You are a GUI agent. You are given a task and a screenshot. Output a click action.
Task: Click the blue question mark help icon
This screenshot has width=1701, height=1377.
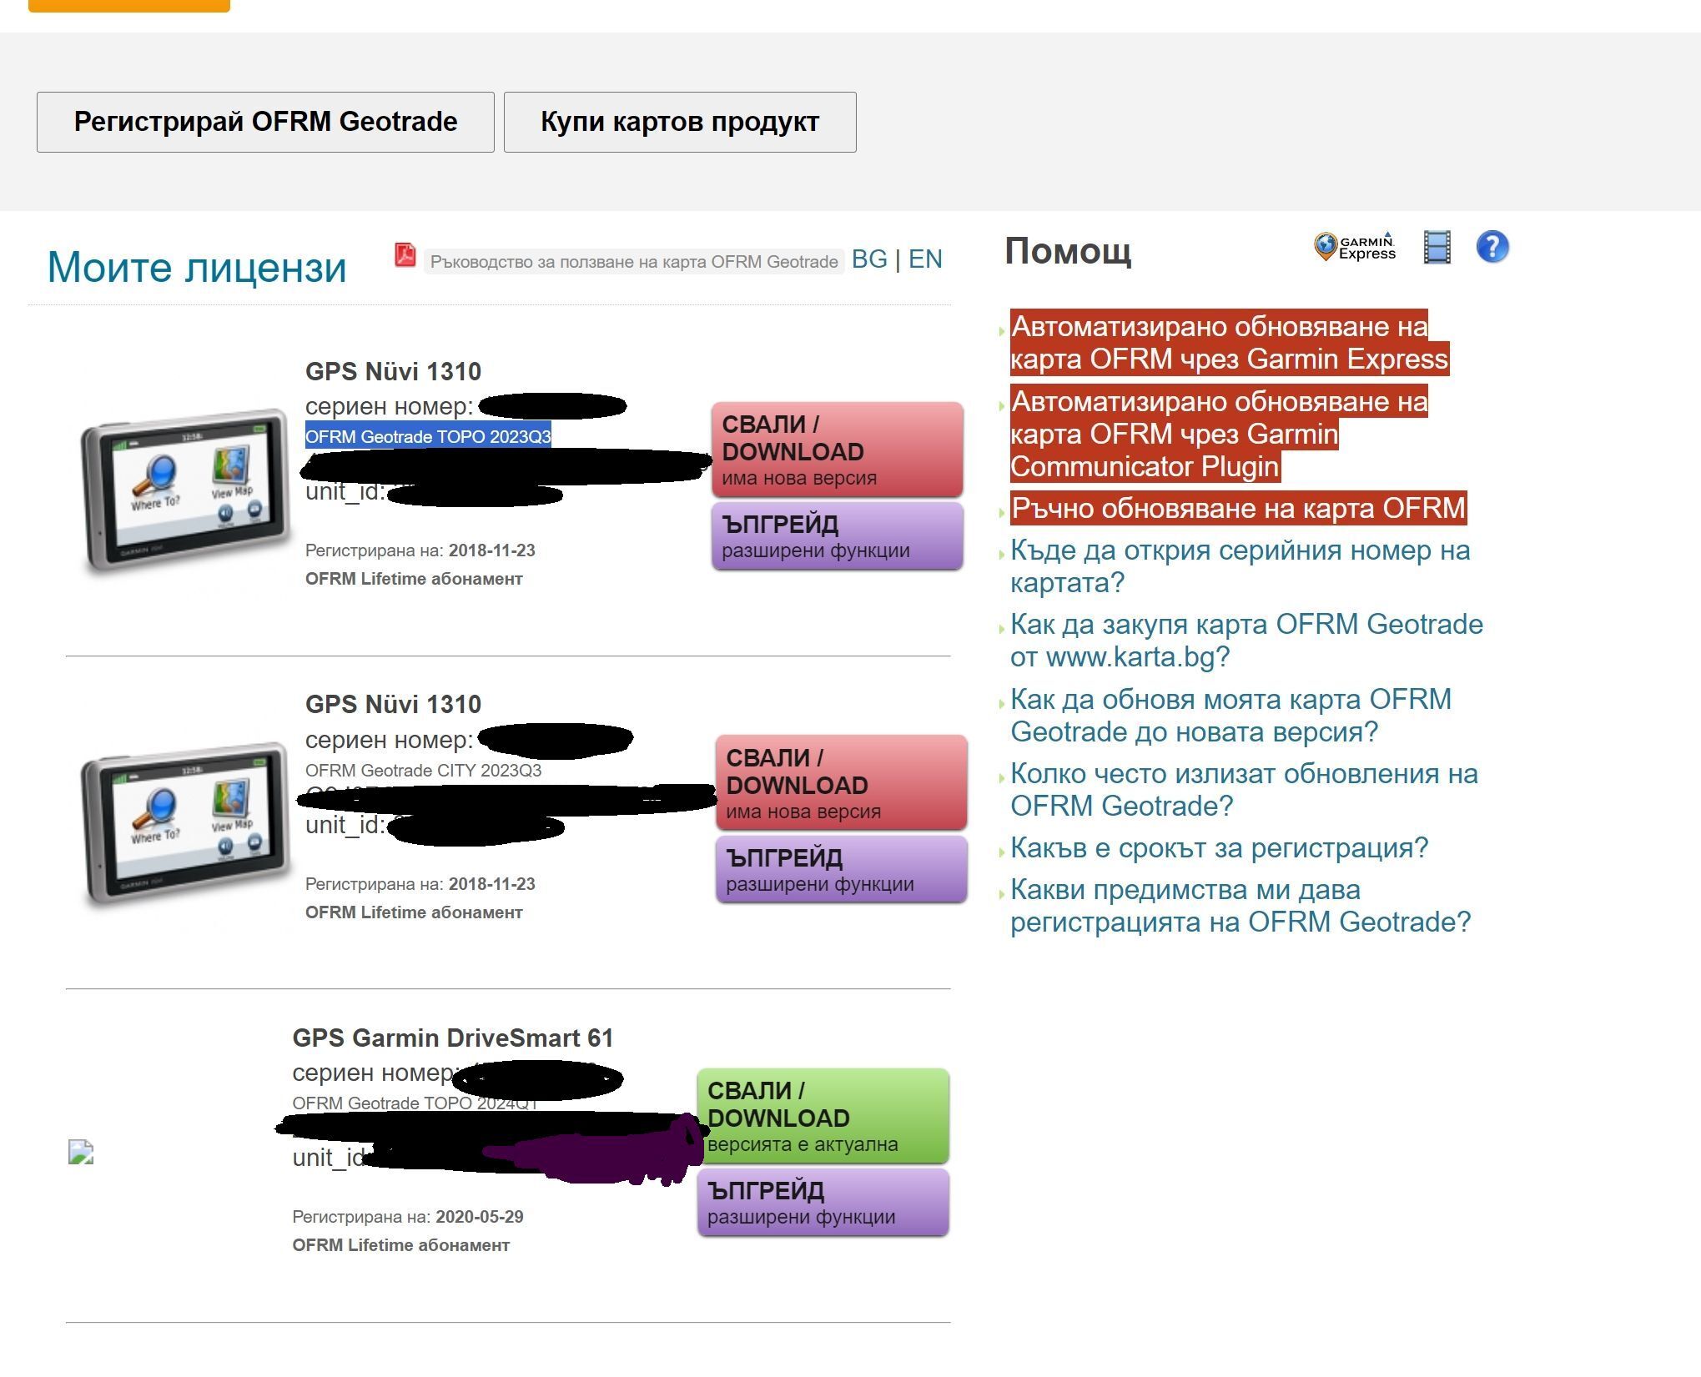1492,247
